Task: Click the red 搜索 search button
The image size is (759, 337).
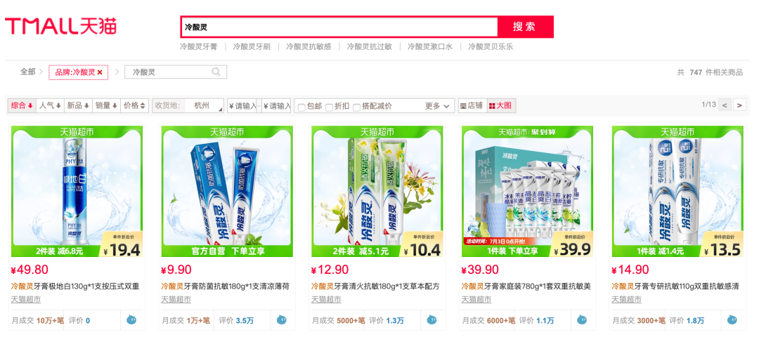Action: pyautogui.click(x=525, y=27)
